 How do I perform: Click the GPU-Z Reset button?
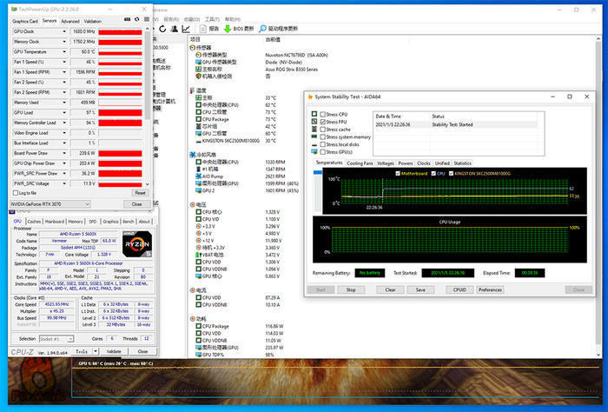coord(140,193)
